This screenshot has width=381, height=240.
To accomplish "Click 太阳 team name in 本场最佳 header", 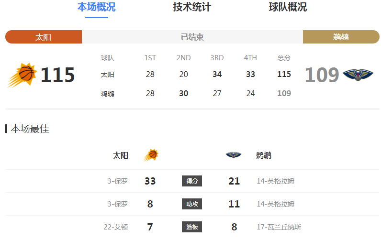I will click(x=121, y=155).
